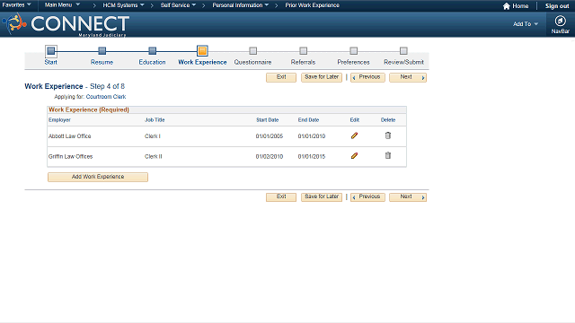Open the HCM Systems breadcrumb menu
Image resolution: width=575 pixels, height=323 pixels.
(x=123, y=5)
